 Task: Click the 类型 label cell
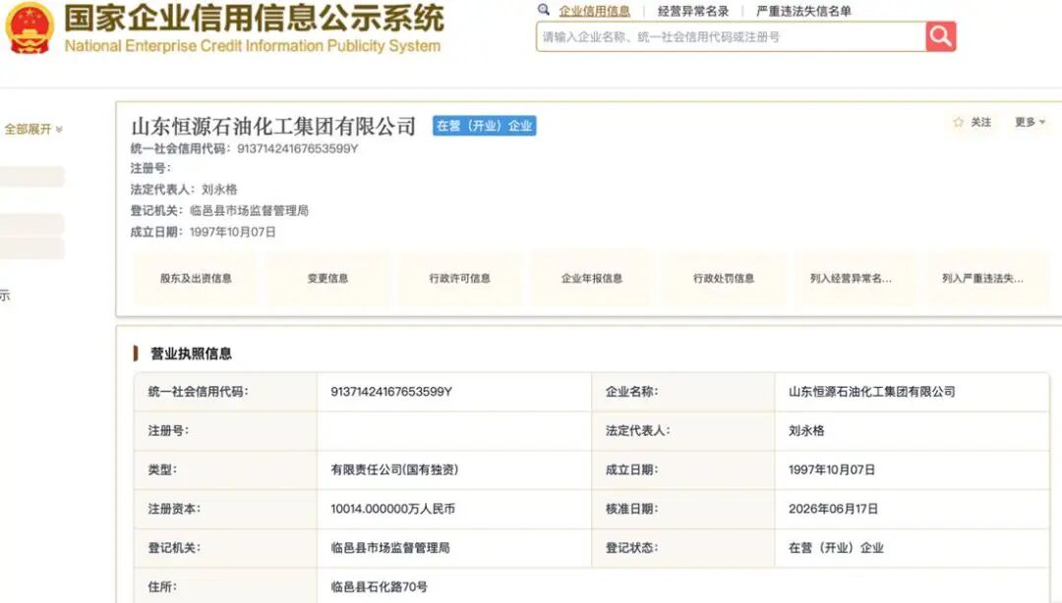225,469
